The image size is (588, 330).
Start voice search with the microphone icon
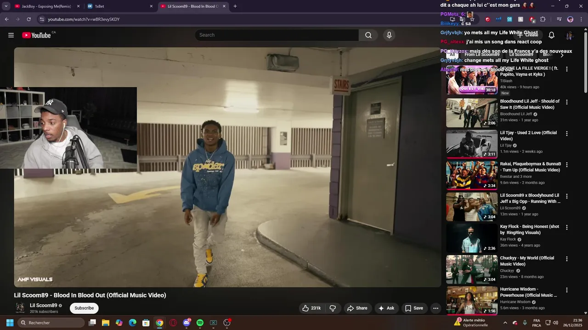[x=389, y=35]
